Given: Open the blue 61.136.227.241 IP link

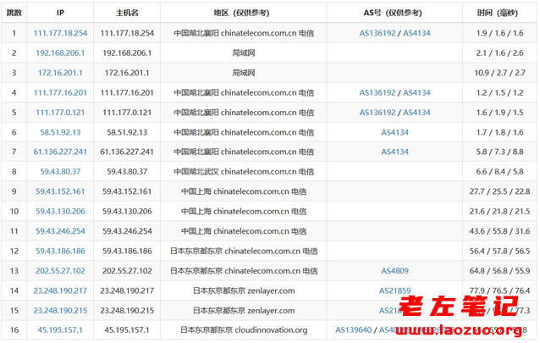Looking at the screenshot, I should click(x=60, y=152).
